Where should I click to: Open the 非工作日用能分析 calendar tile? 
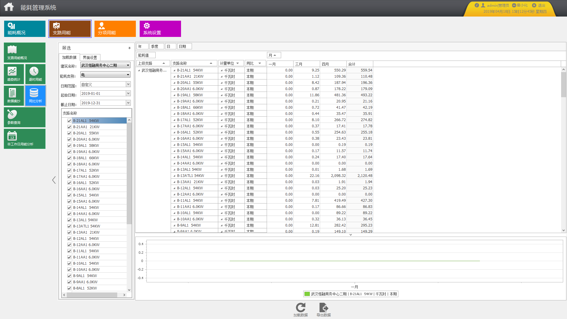coord(25,139)
